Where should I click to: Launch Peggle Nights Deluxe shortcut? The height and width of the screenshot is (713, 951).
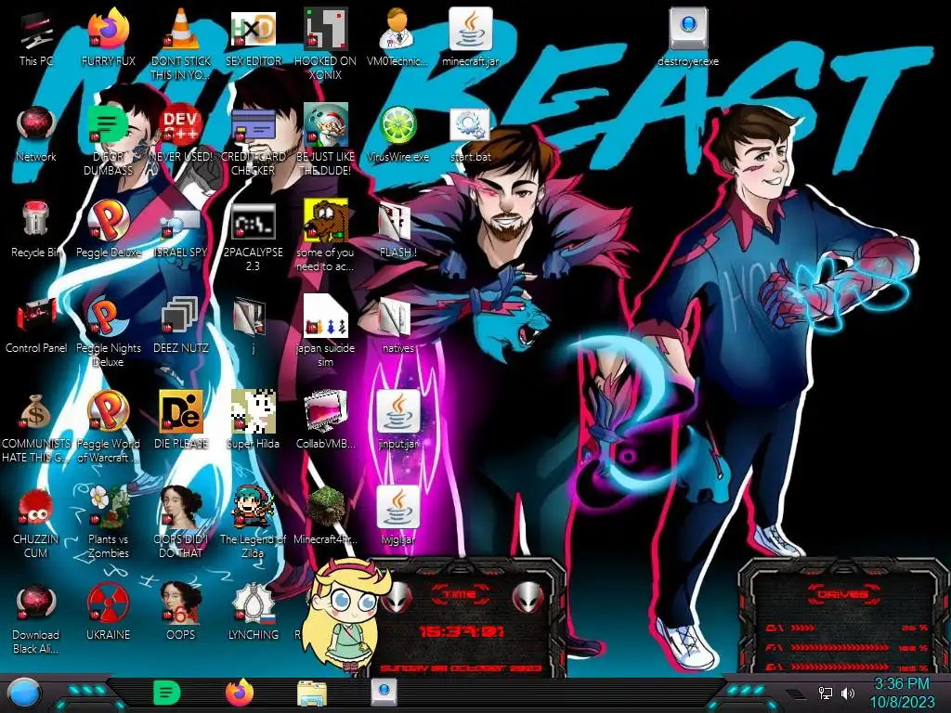[108, 331]
